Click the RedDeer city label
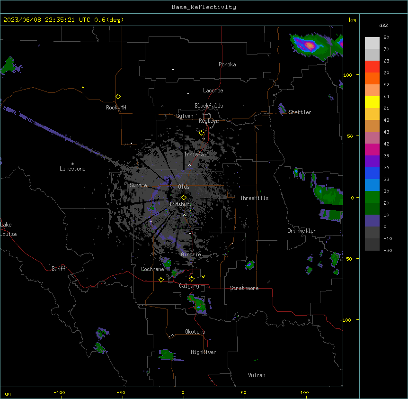408x399 pixels. [209, 121]
